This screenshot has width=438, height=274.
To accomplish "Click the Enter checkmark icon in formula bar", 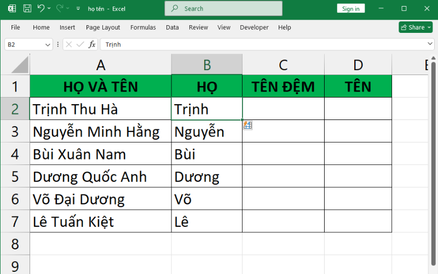I will coord(80,44).
